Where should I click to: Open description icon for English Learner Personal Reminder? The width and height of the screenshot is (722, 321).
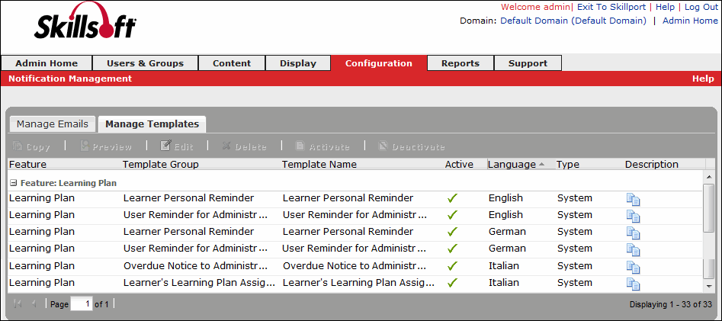(x=633, y=199)
